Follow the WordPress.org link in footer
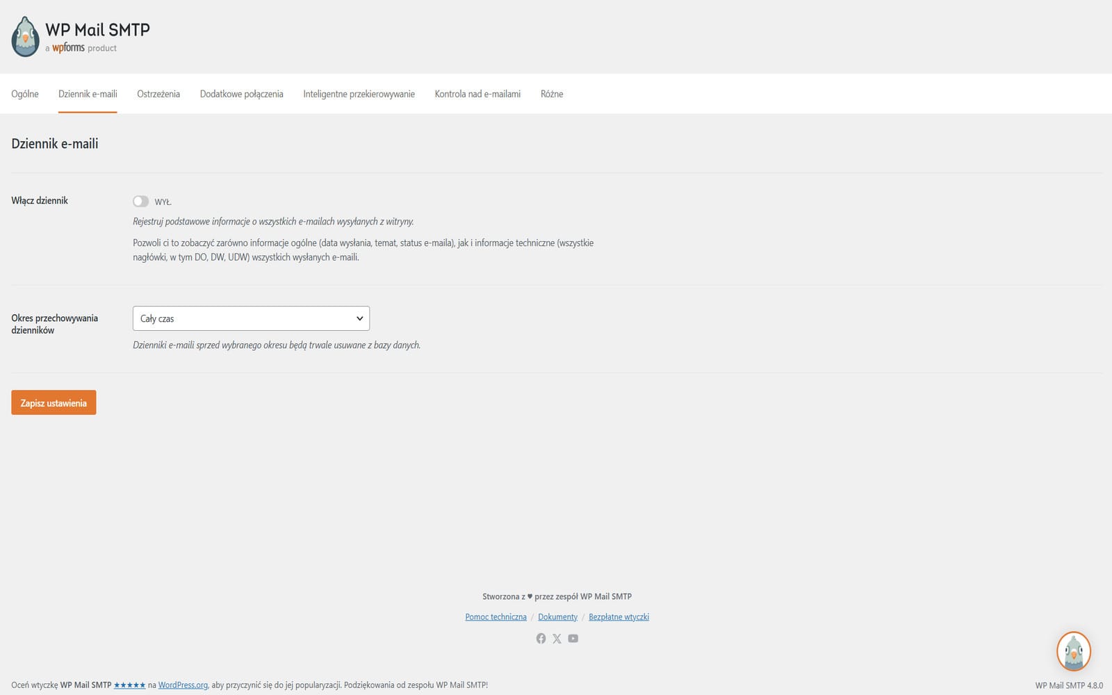This screenshot has width=1112, height=695. (x=183, y=685)
